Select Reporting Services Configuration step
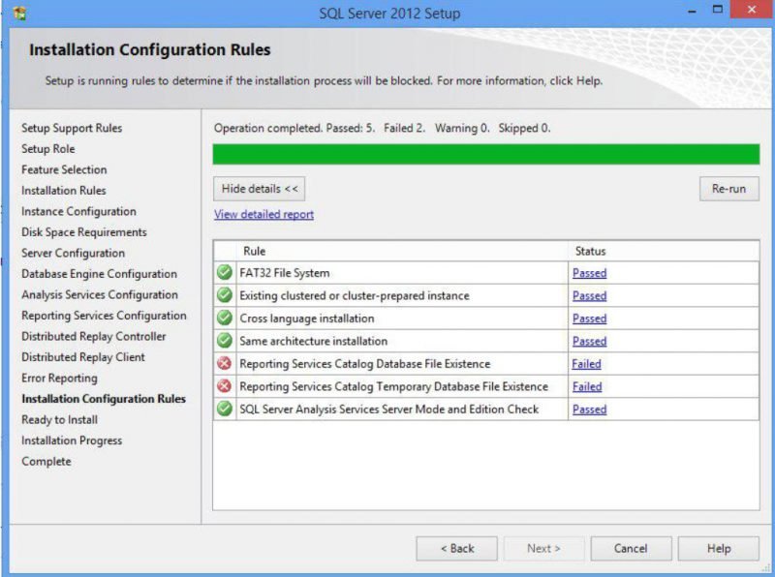The image size is (775, 577). 104,316
